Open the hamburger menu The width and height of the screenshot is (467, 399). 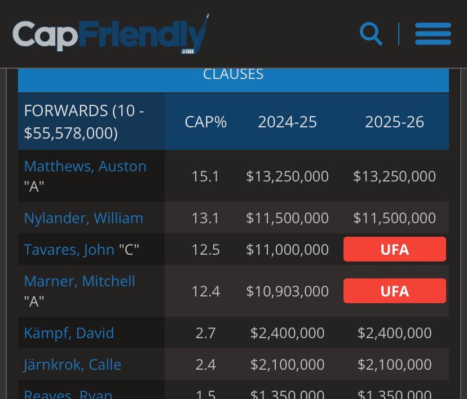coord(433,34)
